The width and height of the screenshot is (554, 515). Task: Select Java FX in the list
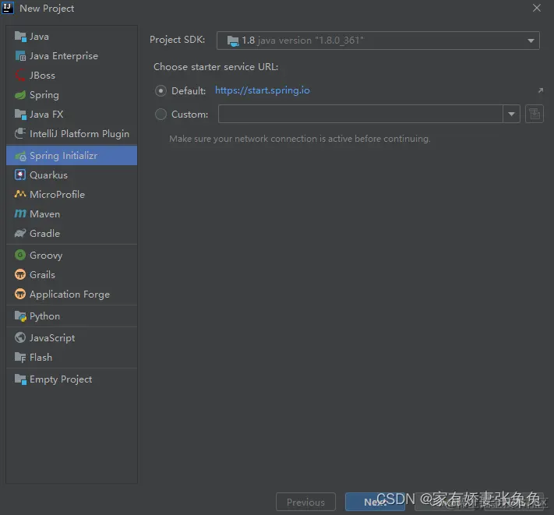click(x=72, y=114)
